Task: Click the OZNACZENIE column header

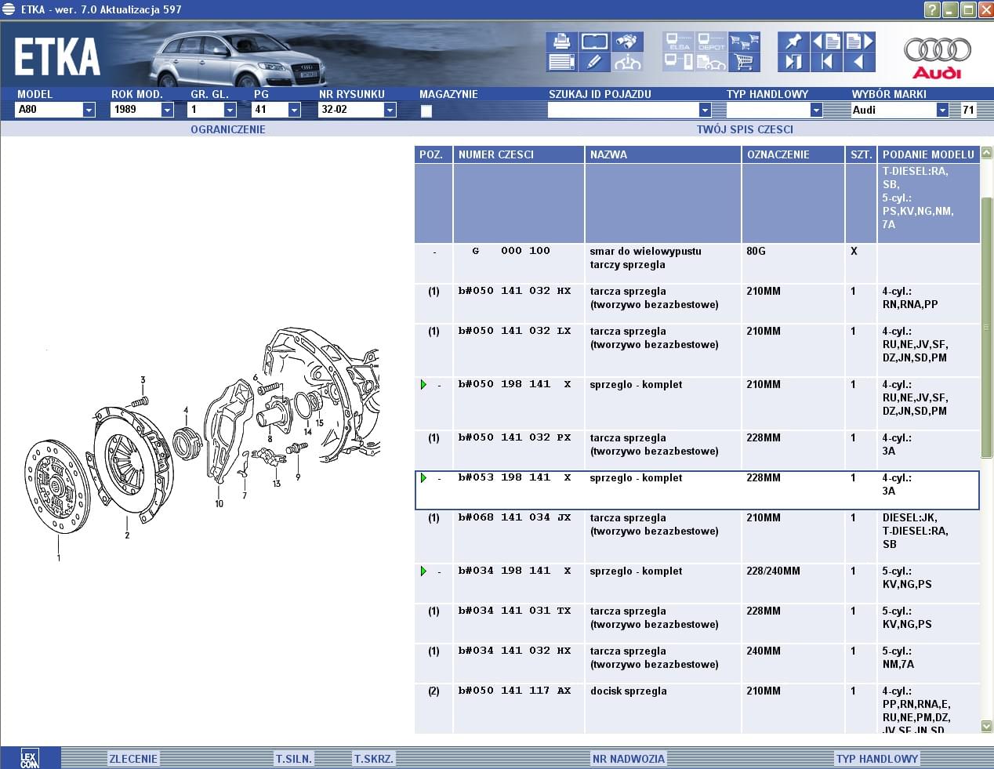Action: coord(793,154)
